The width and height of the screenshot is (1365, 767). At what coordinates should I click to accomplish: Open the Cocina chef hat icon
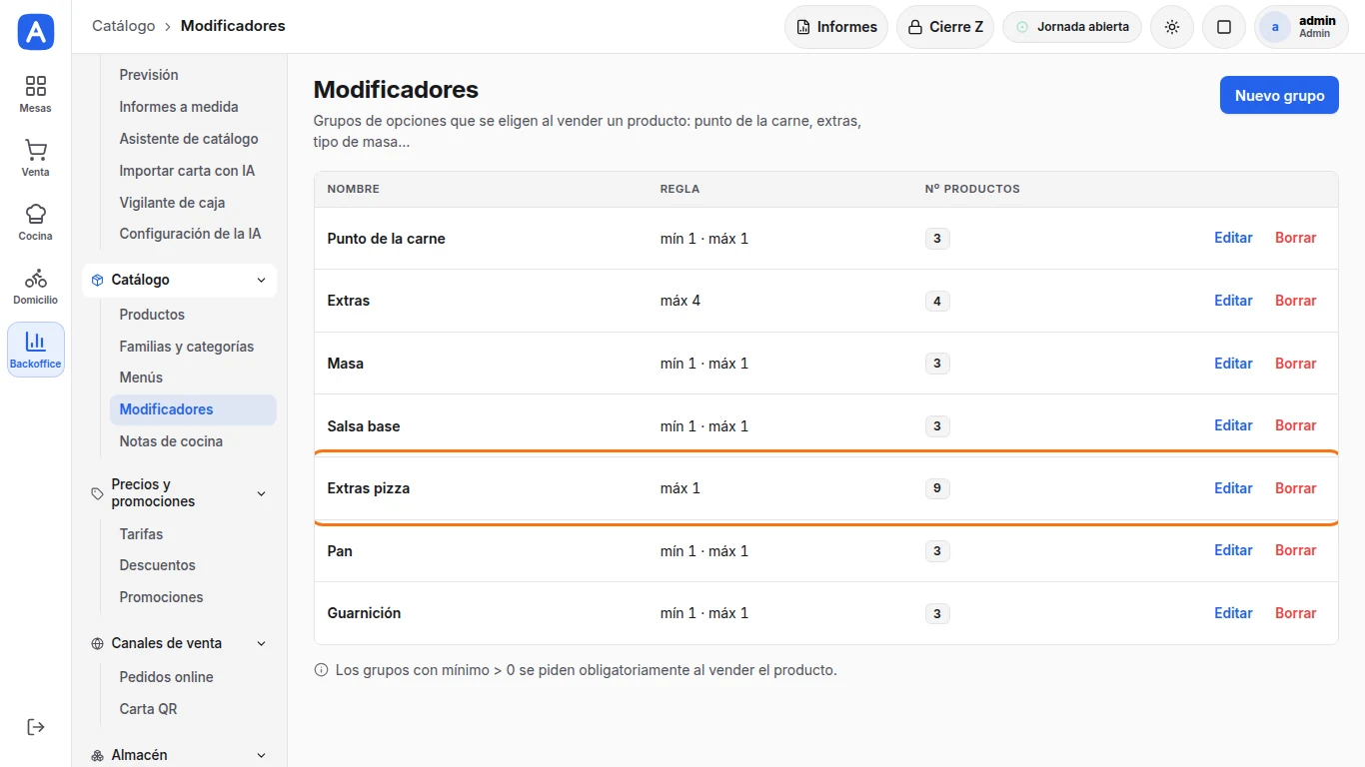point(36,214)
